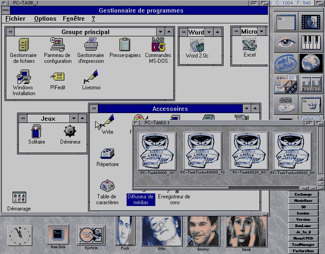Click the eye dock icon
Image resolution: width=325 pixels, height=254 pixels.
286,43
